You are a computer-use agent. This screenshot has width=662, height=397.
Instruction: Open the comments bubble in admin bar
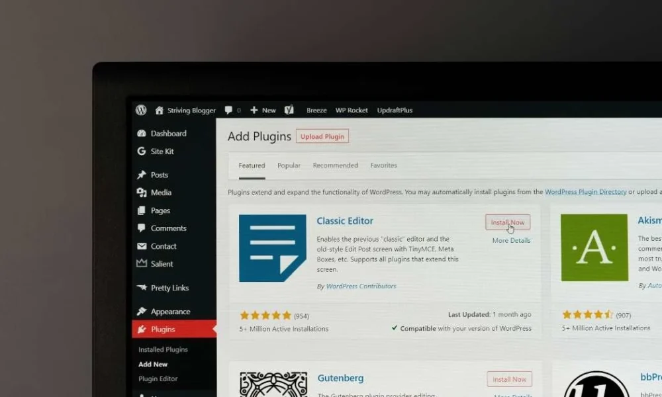pyautogui.click(x=228, y=110)
